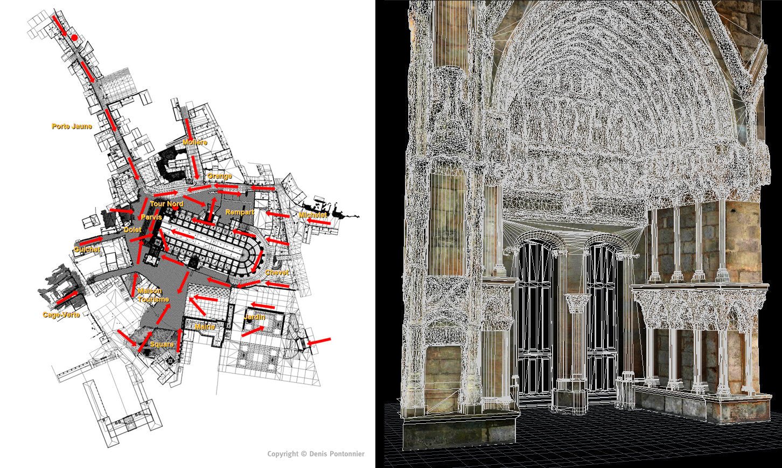Select the Cage-Verte label
Viewport: 782px width, 468px height.
[61, 315]
